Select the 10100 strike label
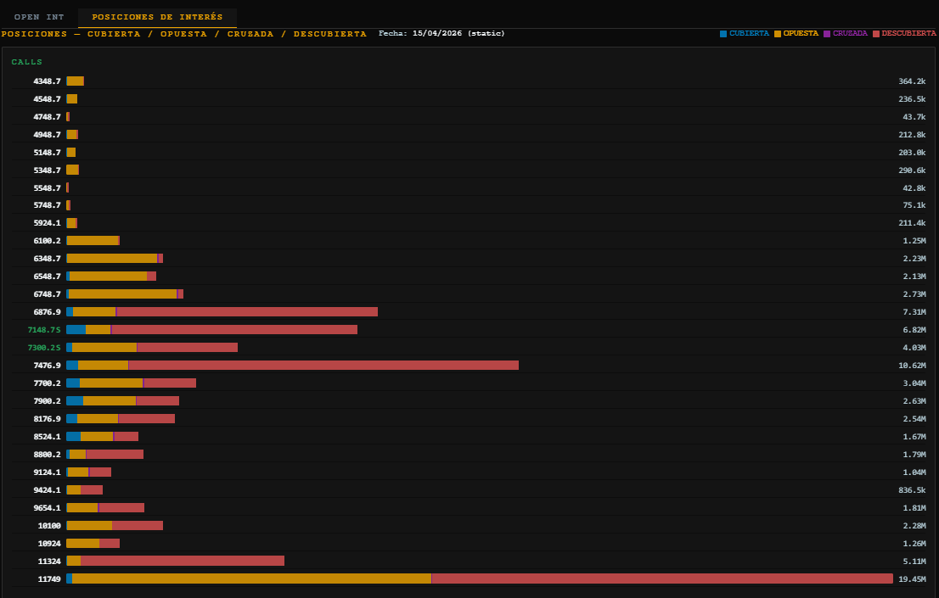Viewport: 939px width, 598px height. (49, 526)
